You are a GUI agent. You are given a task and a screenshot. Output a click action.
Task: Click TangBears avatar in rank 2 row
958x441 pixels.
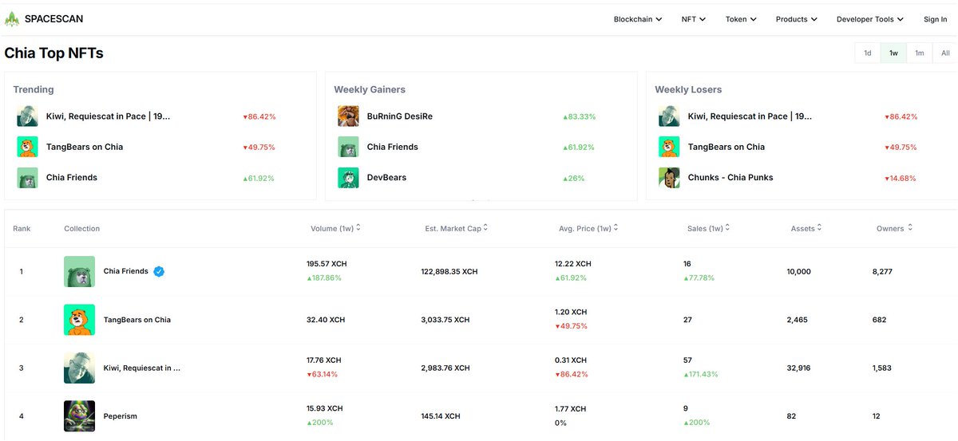pos(79,320)
